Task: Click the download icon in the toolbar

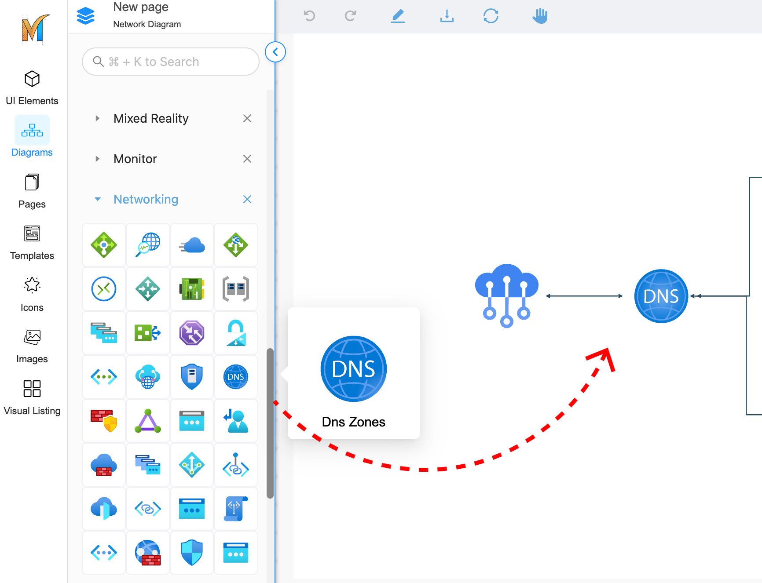Action: coord(447,16)
